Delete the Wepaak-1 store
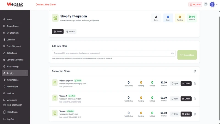Screen dimensions: 220x124 [x=195, y=99]
